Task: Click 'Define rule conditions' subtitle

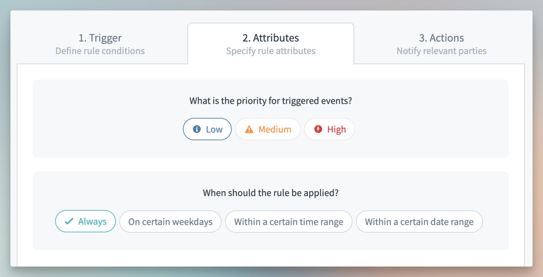Action: 100,51
